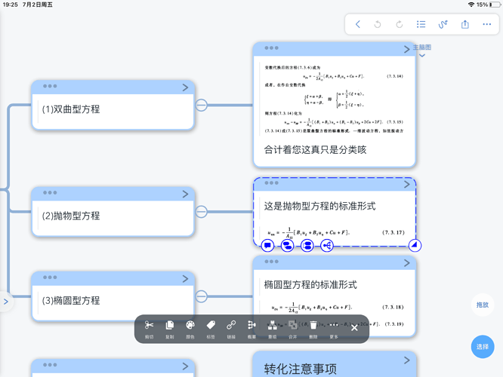Expand chevron on 椭圆型方程的标准形式 card
Image resolution: width=503 pixels, height=377 pixels.
pyautogui.click(x=407, y=263)
